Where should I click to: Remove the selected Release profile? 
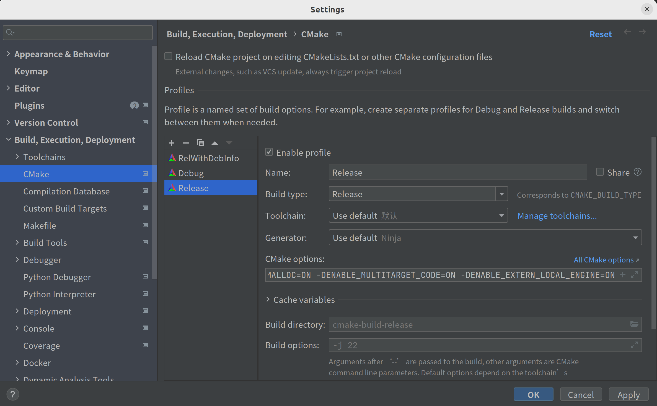click(x=186, y=143)
